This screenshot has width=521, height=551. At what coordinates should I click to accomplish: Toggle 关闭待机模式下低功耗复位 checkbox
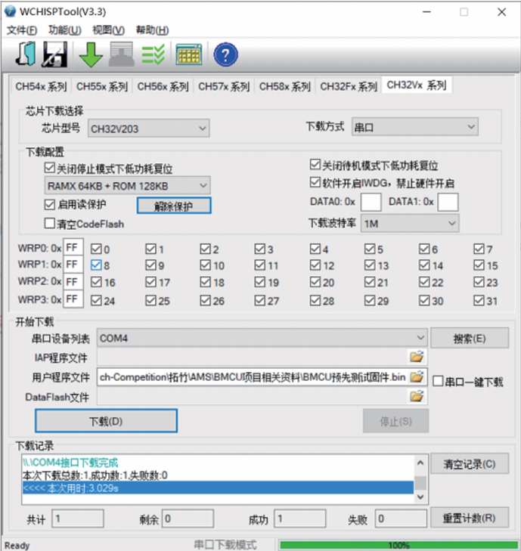pyautogui.click(x=315, y=164)
